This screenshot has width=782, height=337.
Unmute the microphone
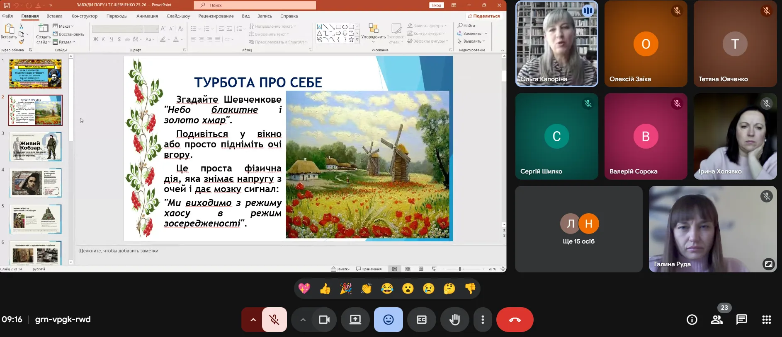point(274,320)
